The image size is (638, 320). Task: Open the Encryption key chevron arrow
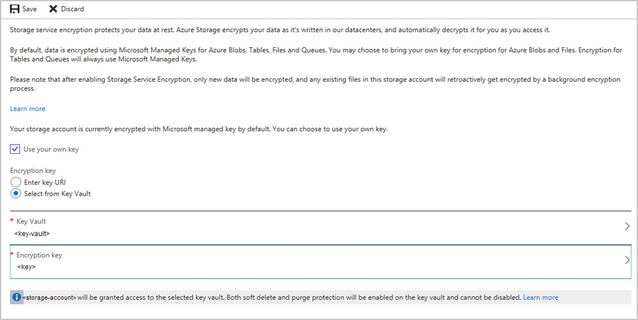(627, 260)
